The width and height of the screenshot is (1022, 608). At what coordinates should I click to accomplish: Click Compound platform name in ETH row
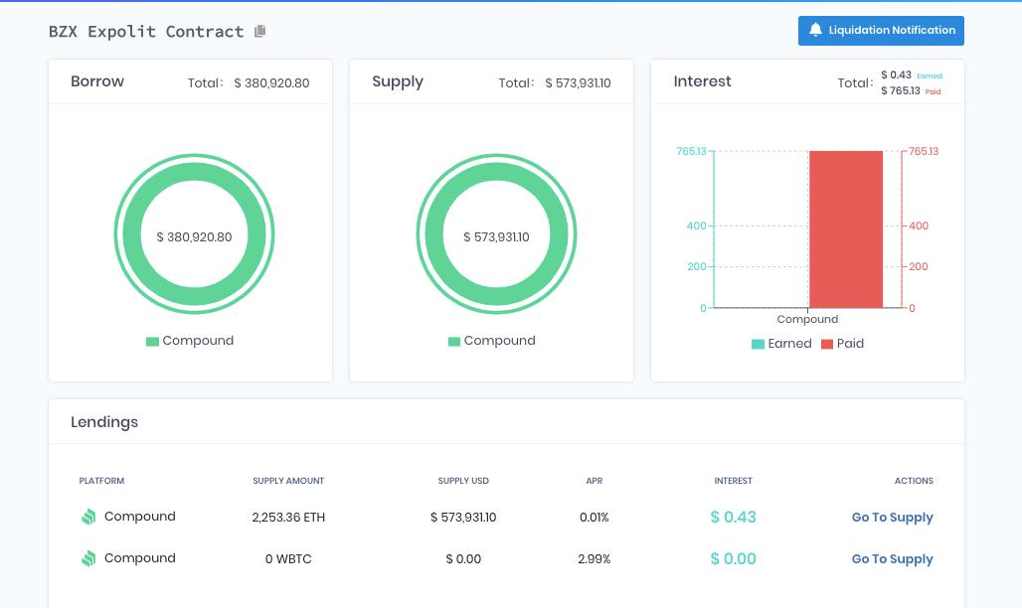click(x=140, y=517)
